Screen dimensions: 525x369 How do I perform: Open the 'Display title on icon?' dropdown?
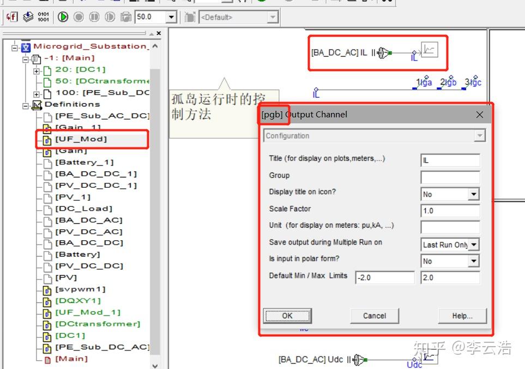[473, 194]
